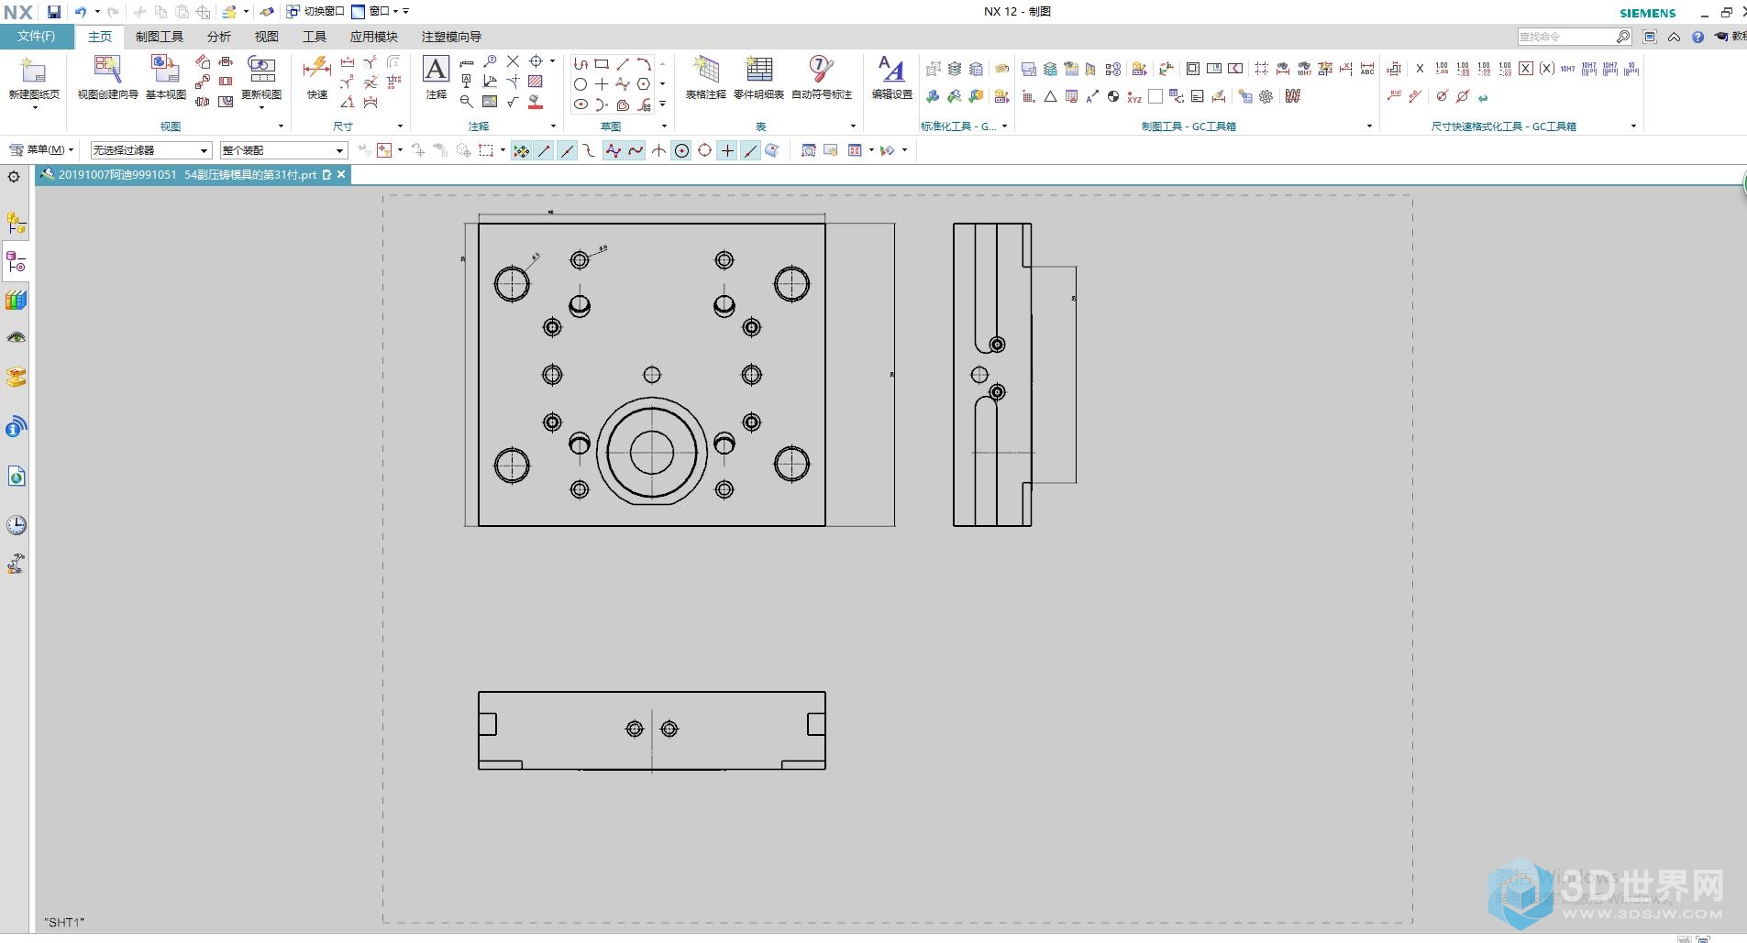Open the Roles panel in left sidebar
Screen dimensions: 1747x943
(17, 564)
